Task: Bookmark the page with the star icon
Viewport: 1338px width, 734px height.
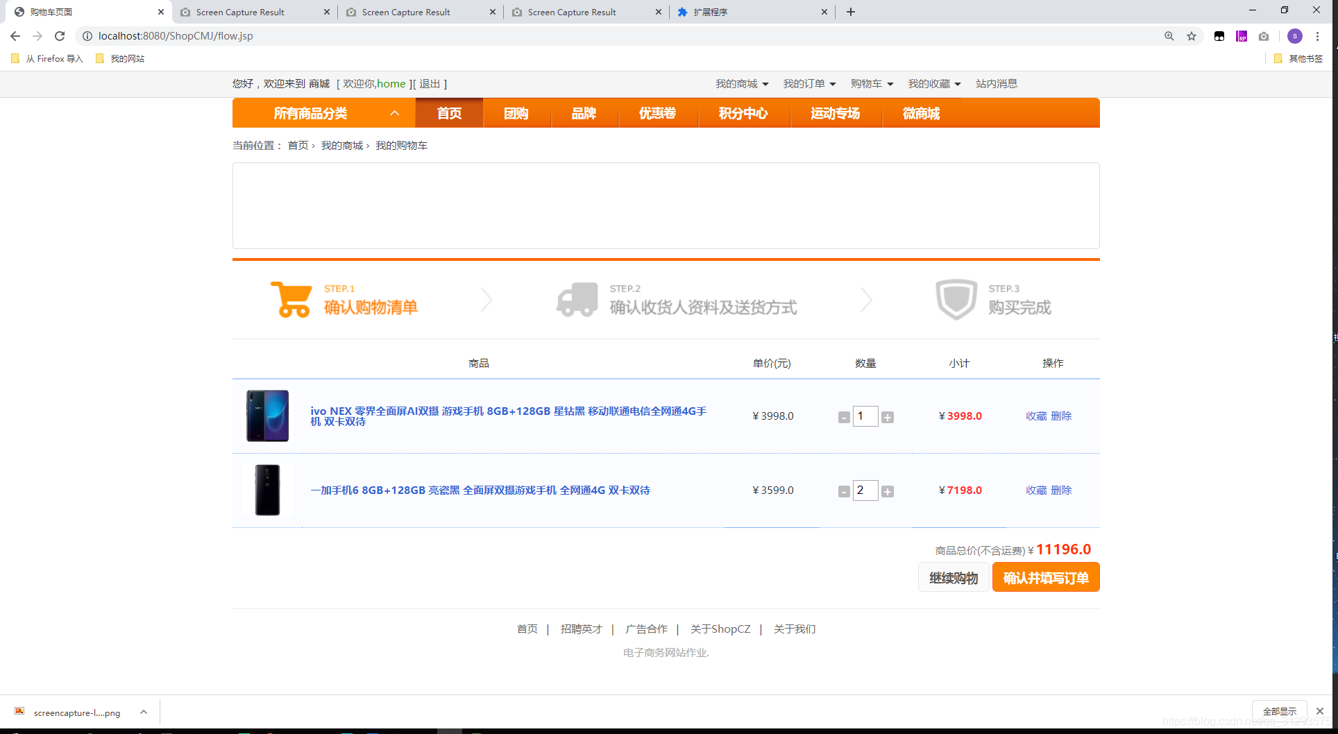Action: point(1192,35)
